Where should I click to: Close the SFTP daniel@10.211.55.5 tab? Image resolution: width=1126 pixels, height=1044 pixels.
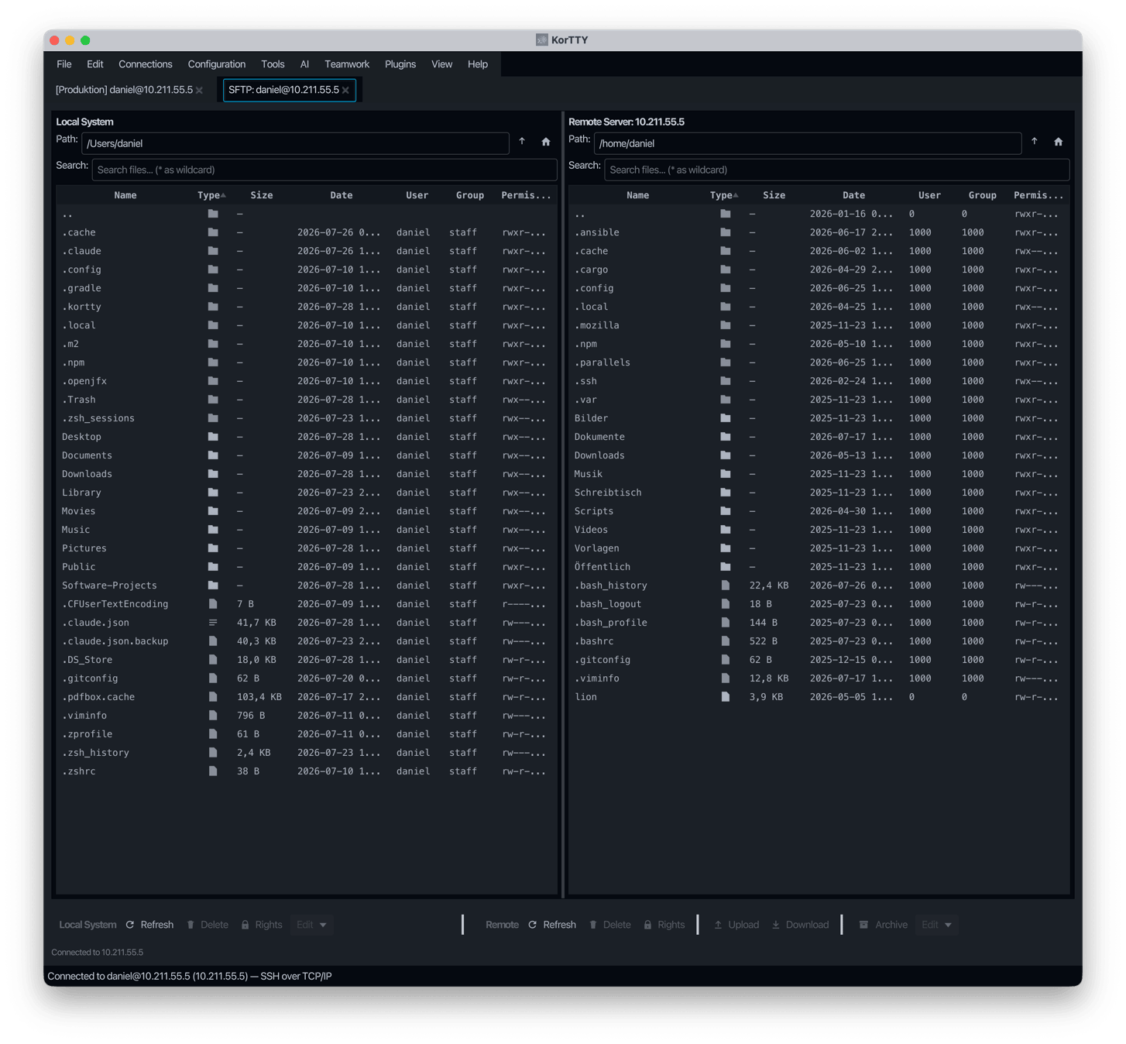[346, 91]
